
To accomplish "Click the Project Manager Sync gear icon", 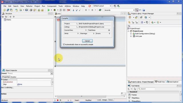I will pos(130,22).
